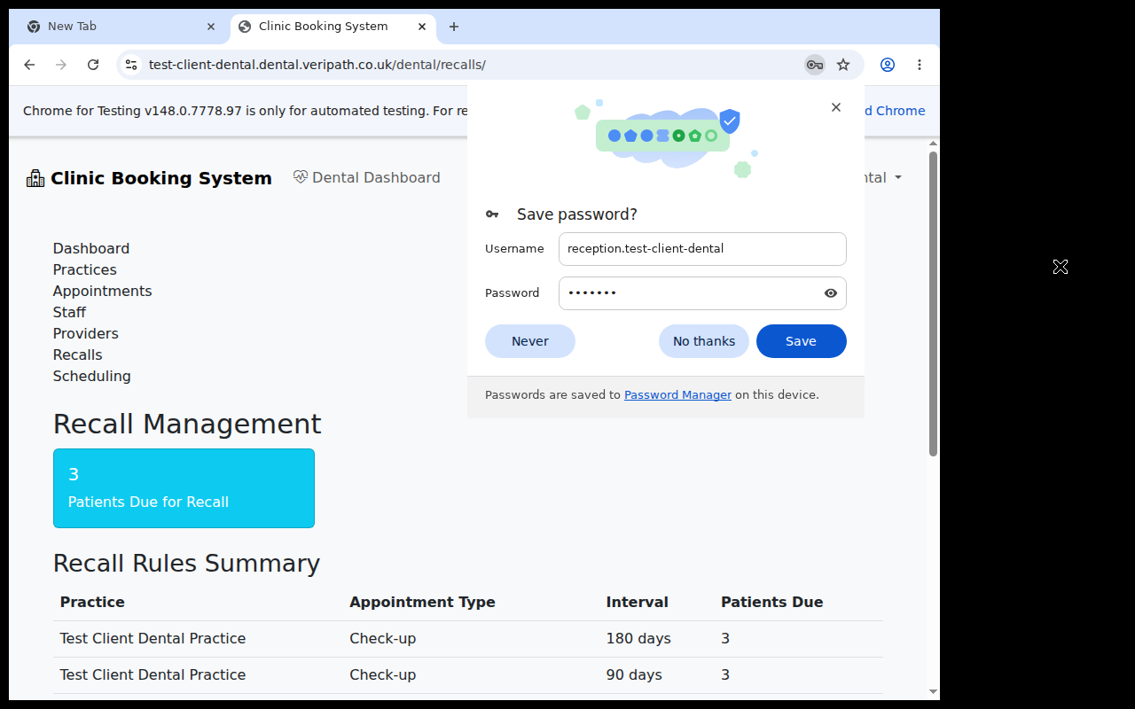
Task: Click the Clinic Booking System building logo
Action: [x=35, y=178]
